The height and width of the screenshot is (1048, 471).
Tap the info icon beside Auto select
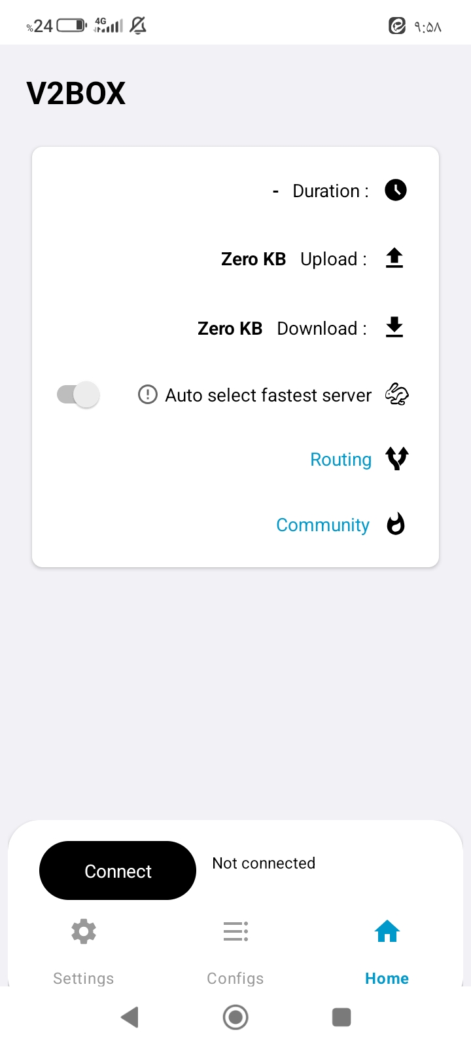148,394
